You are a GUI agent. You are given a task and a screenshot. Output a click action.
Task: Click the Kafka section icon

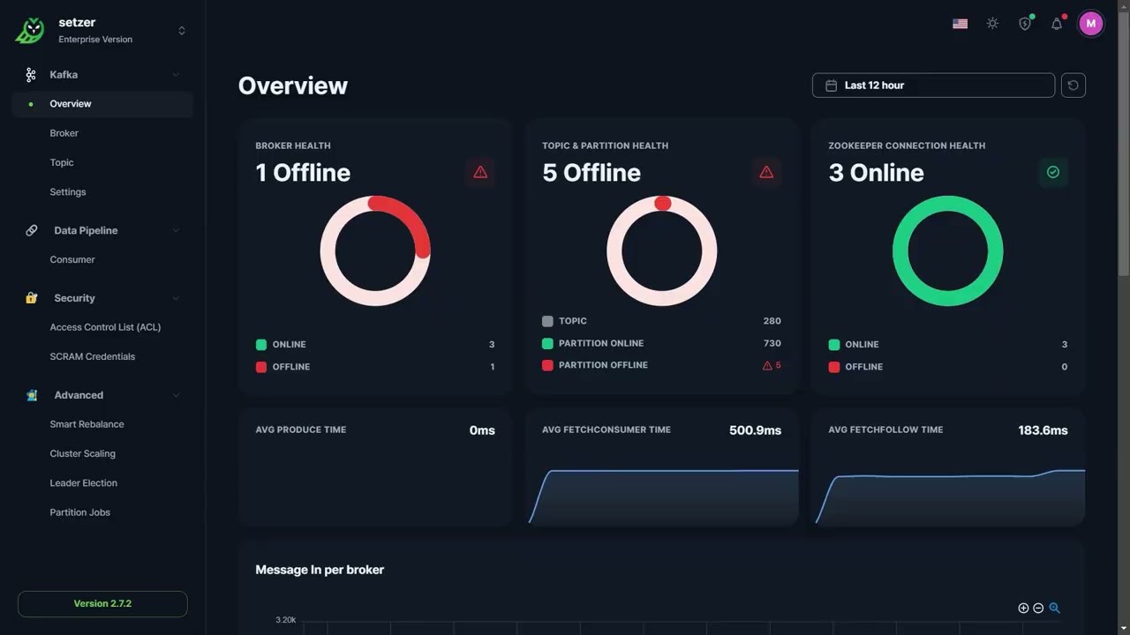click(31, 75)
